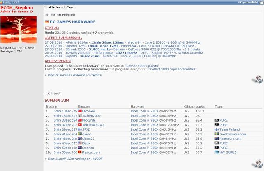
Task: Click the PURE pirate flag icon in TinTin@OCQQ's row
Action: 217,125
